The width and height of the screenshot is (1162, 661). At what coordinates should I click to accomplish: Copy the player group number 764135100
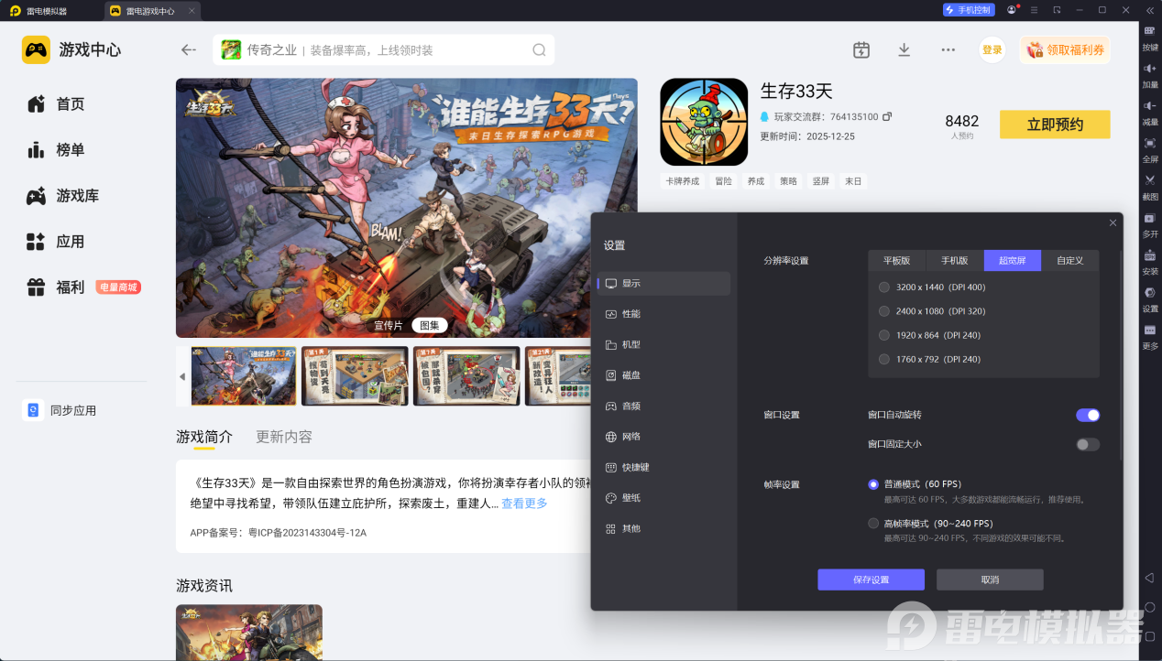pos(887,117)
